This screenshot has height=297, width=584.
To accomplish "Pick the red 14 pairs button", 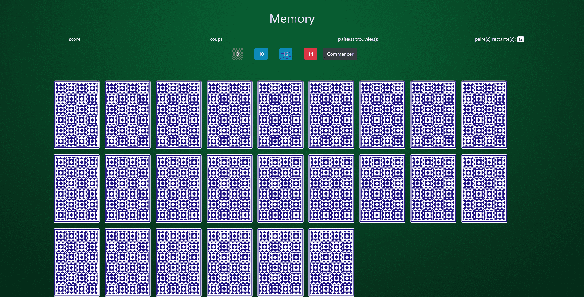I will click(x=311, y=54).
